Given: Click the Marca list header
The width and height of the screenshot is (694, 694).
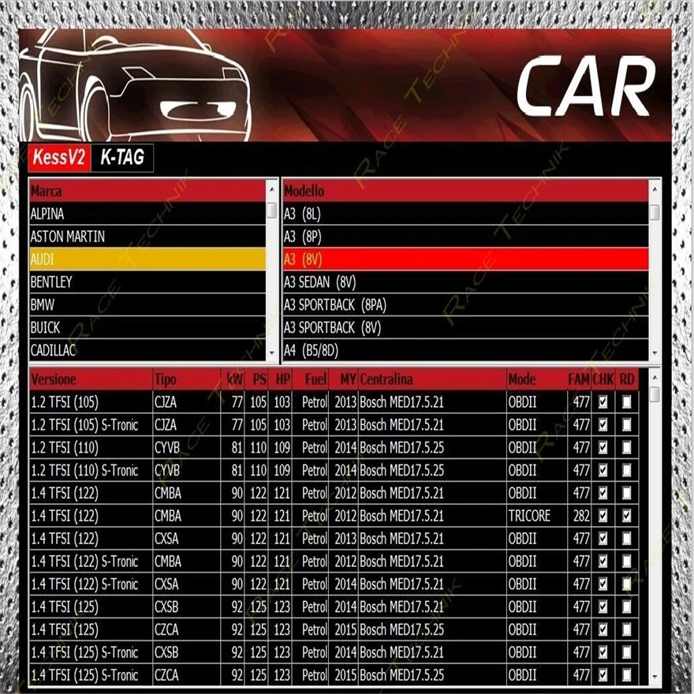Looking at the screenshot, I should click(x=147, y=191).
